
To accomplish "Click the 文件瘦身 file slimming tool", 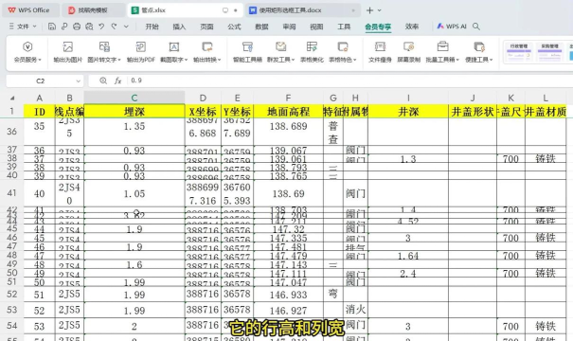I will tap(380, 51).
